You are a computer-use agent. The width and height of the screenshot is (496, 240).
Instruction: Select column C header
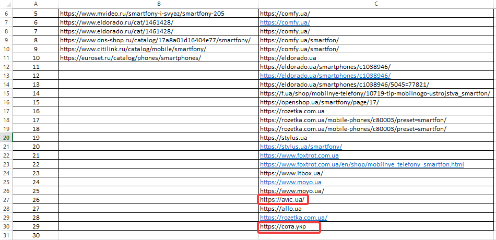[x=377, y=4]
